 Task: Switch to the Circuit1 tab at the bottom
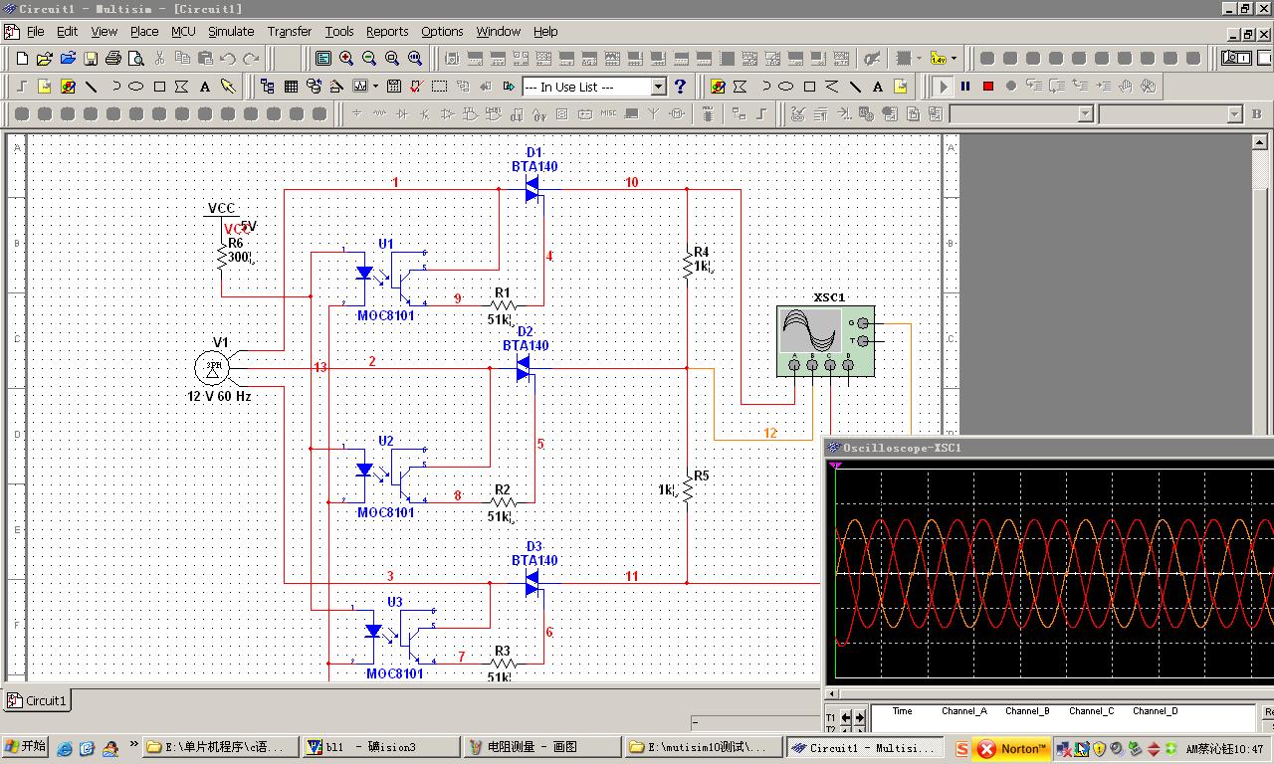[x=37, y=699]
